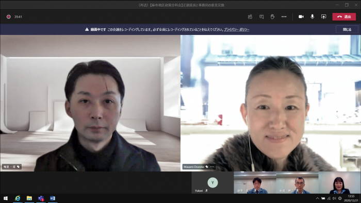Open more actions ellipsis in toolbar

(x=284, y=16)
